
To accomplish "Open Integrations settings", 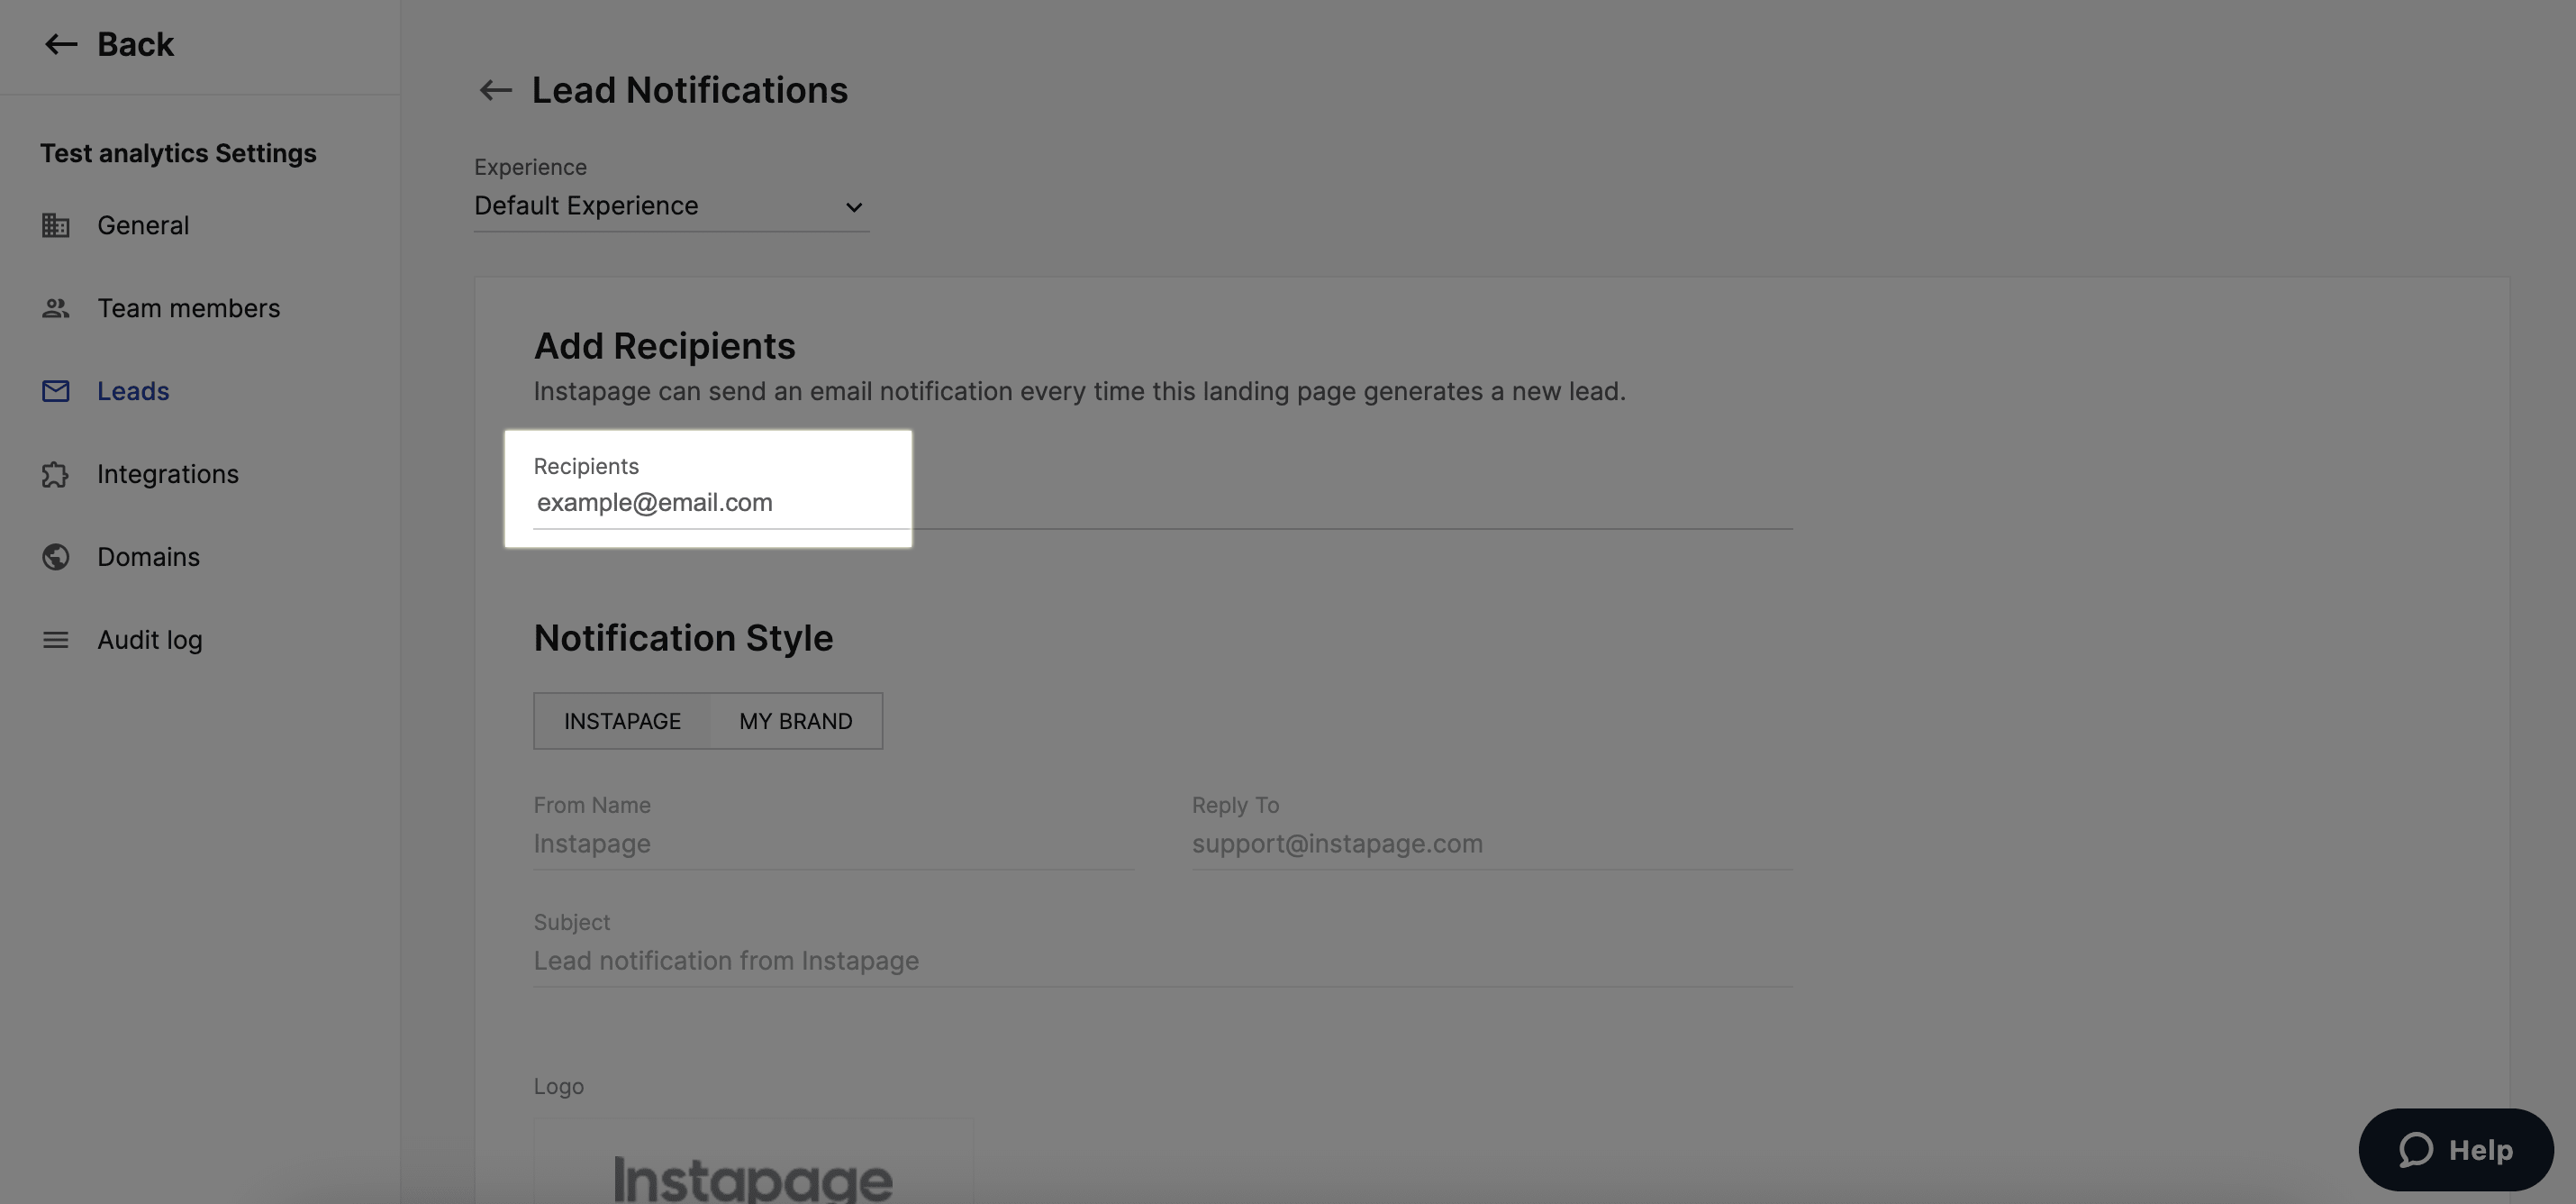I will tap(168, 474).
